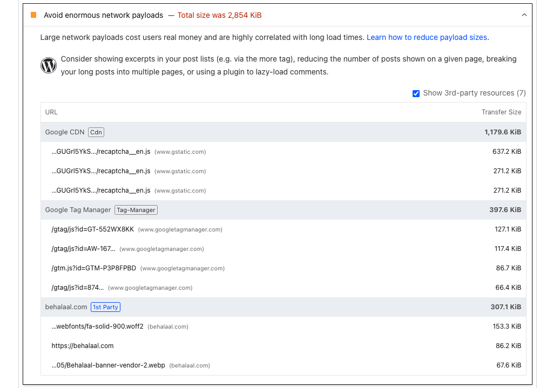Image resolution: width=553 pixels, height=388 pixels.
Task: Click the 1st Party badge
Action: click(105, 307)
